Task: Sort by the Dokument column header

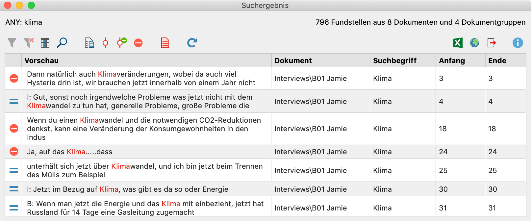Action: (x=321, y=61)
